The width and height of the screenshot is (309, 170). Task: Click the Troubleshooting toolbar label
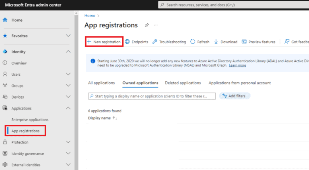[x=173, y=42]
